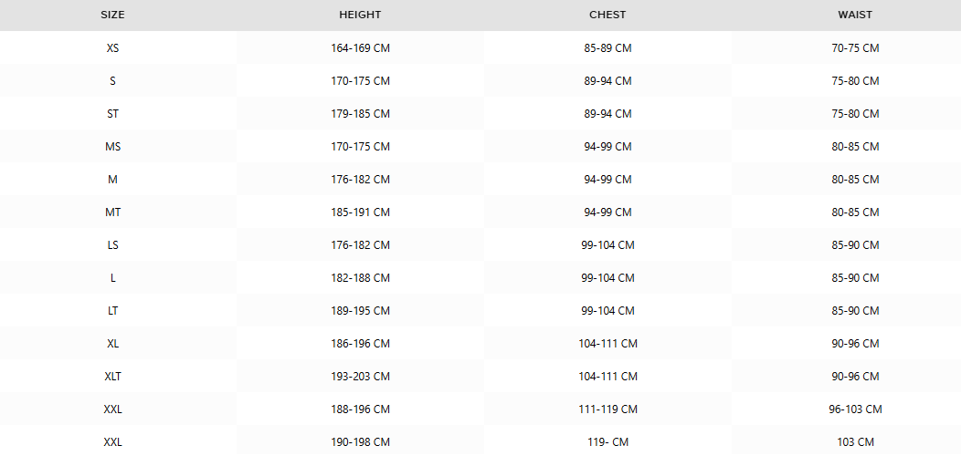Select the 96-103 CM waist cell
This screenshot has height=456, width=961.
855,409
